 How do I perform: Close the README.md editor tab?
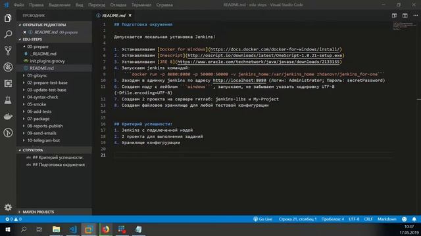tap(130, 16)
